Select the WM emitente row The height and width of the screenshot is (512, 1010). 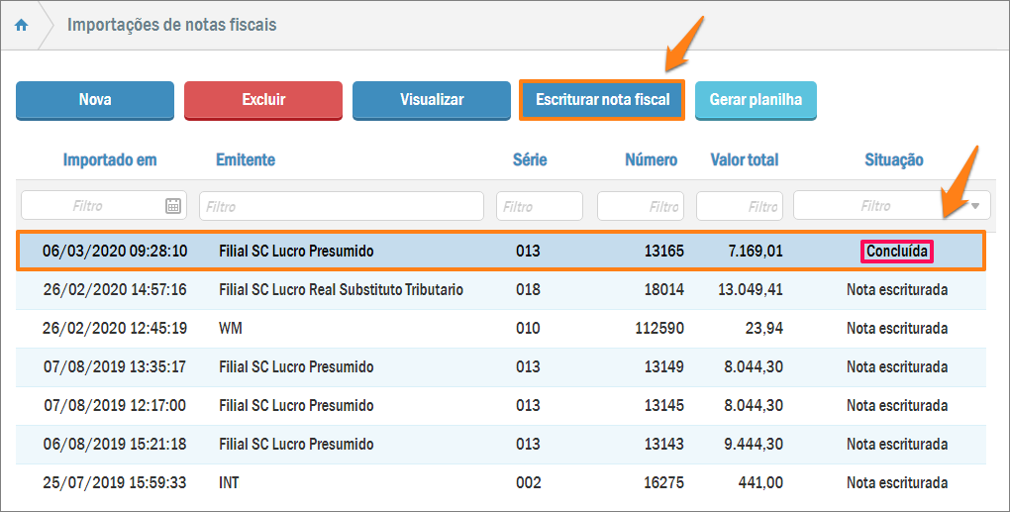click(x=501, y=328)
